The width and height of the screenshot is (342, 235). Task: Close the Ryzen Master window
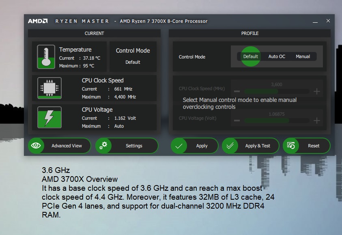coord(328,21)
